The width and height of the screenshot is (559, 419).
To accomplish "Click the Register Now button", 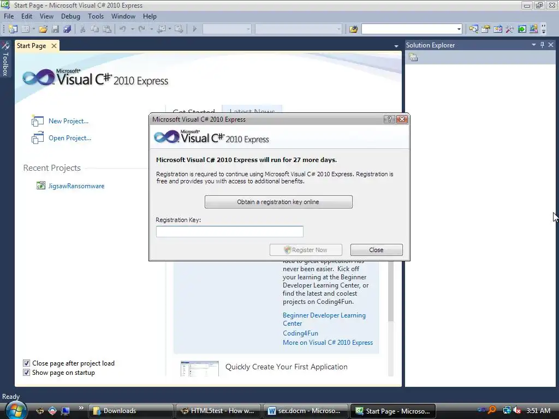I will point(306,250).
